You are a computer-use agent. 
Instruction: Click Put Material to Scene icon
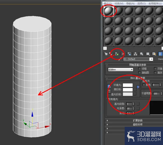(111, 54)
